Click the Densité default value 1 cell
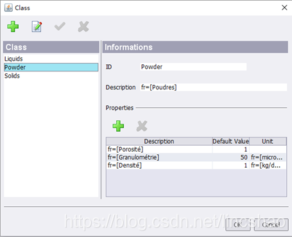This screenshot has height=237, width=292. pos(230,165)
